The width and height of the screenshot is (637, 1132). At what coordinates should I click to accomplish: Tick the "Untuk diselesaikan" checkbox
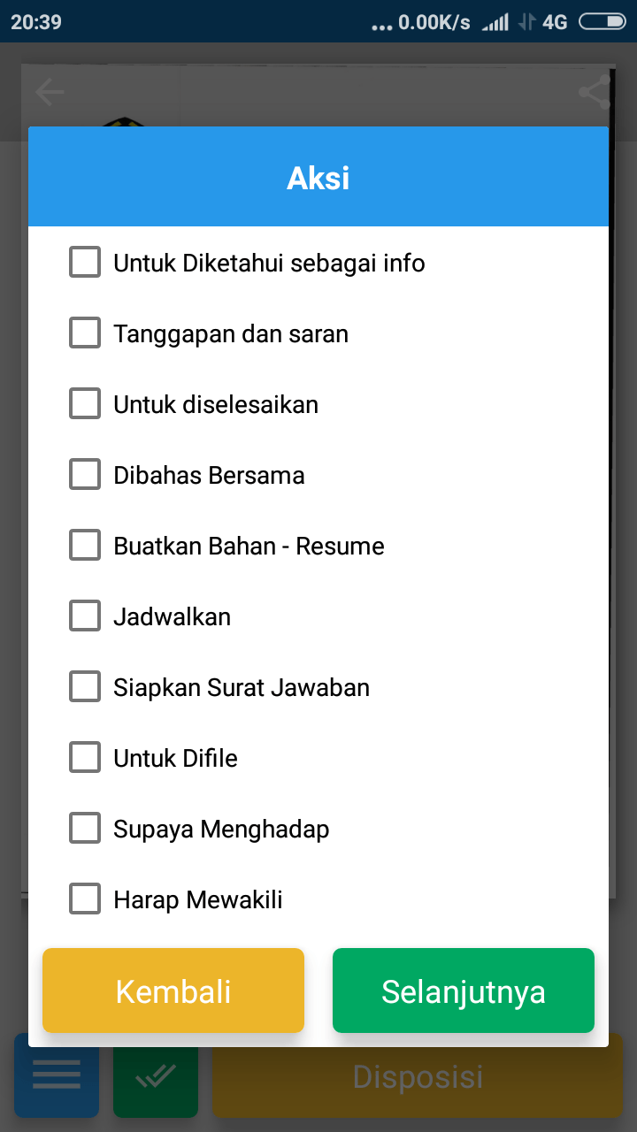pos(85,404)
